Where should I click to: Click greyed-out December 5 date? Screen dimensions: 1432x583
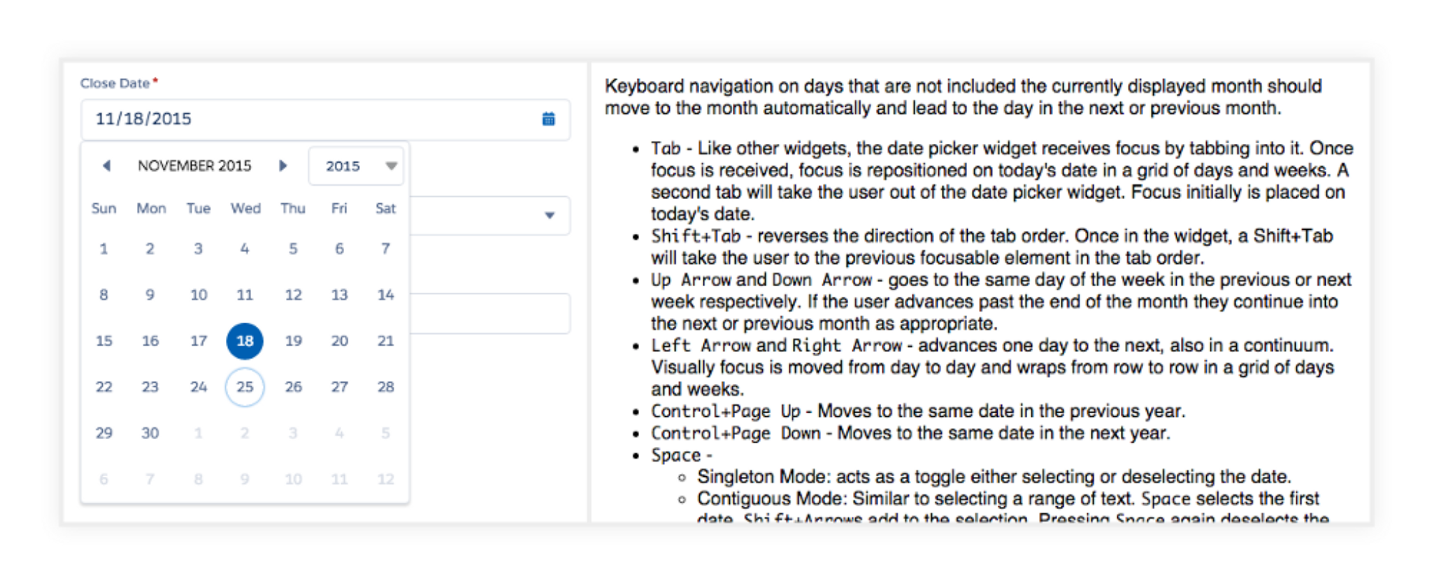coord(385,433)
